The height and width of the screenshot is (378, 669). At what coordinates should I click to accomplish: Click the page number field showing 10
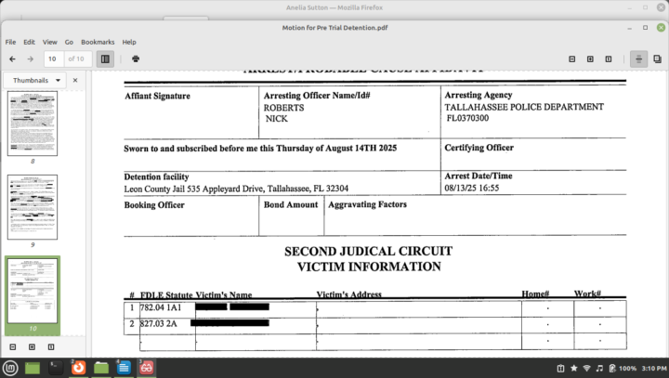click(54, 59)
